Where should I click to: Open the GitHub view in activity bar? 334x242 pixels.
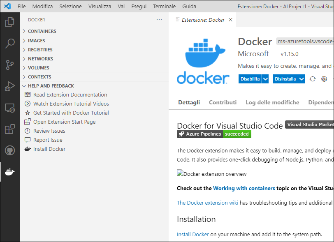point(10,150)
